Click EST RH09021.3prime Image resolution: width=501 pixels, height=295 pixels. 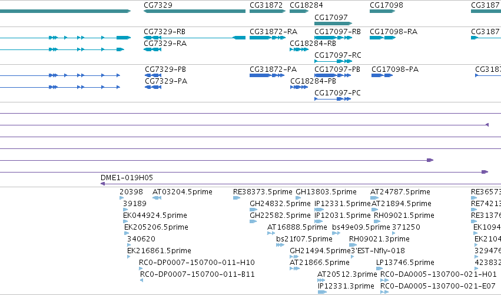(x=379, y=239)
